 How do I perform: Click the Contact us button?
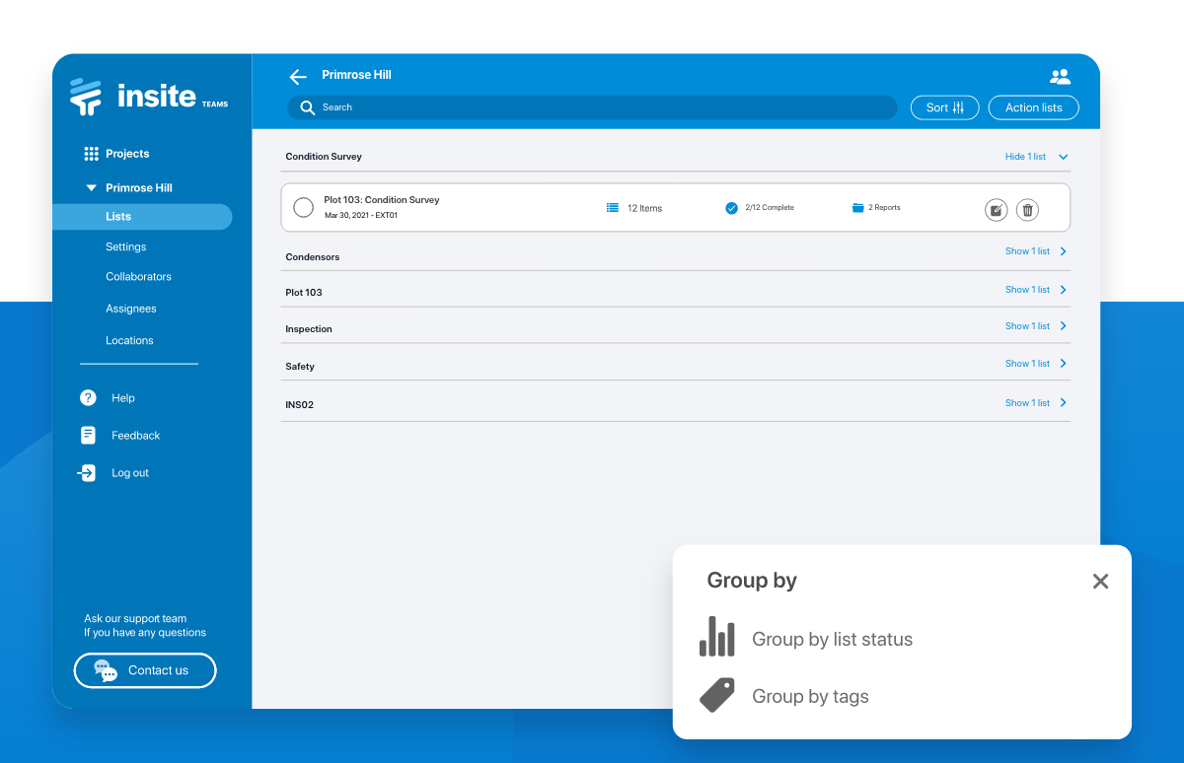(145, 670)
